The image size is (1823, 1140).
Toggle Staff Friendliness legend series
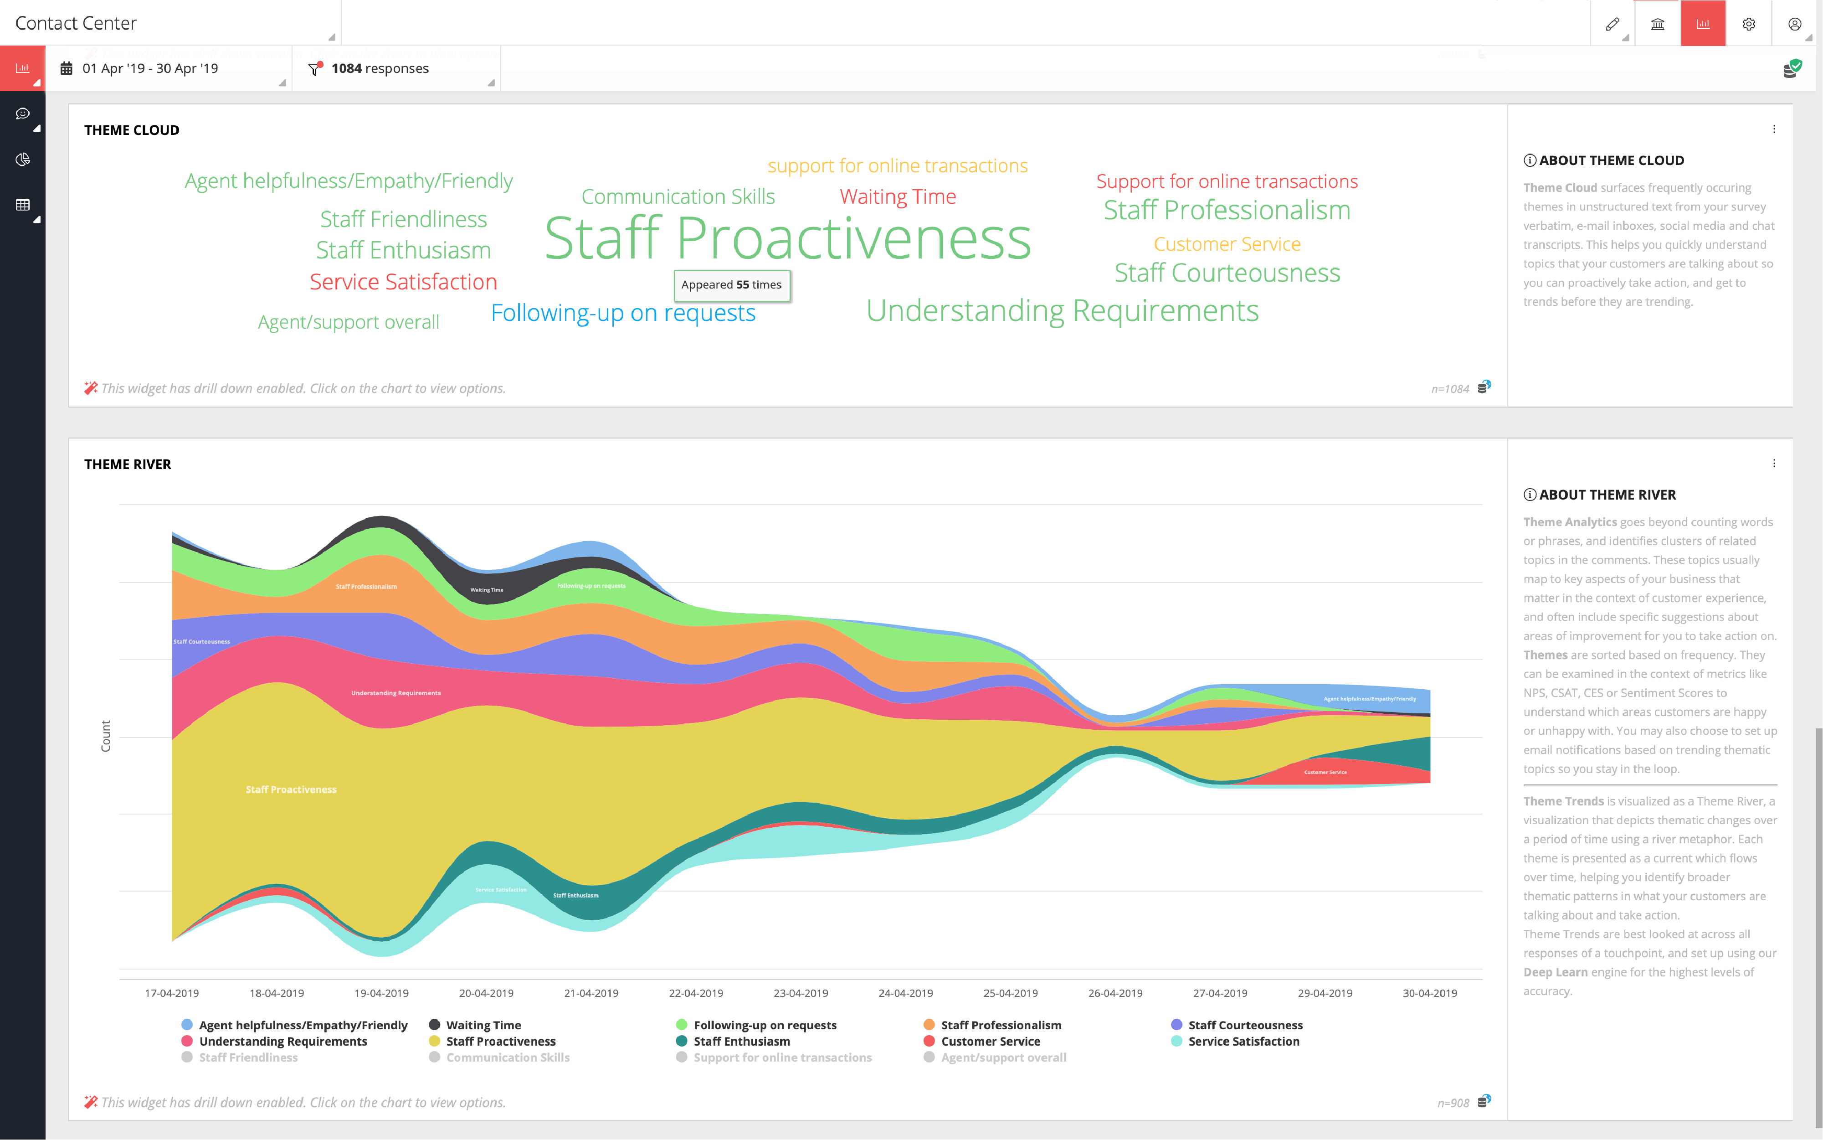pyautogui.click(x=248, y=1057)
